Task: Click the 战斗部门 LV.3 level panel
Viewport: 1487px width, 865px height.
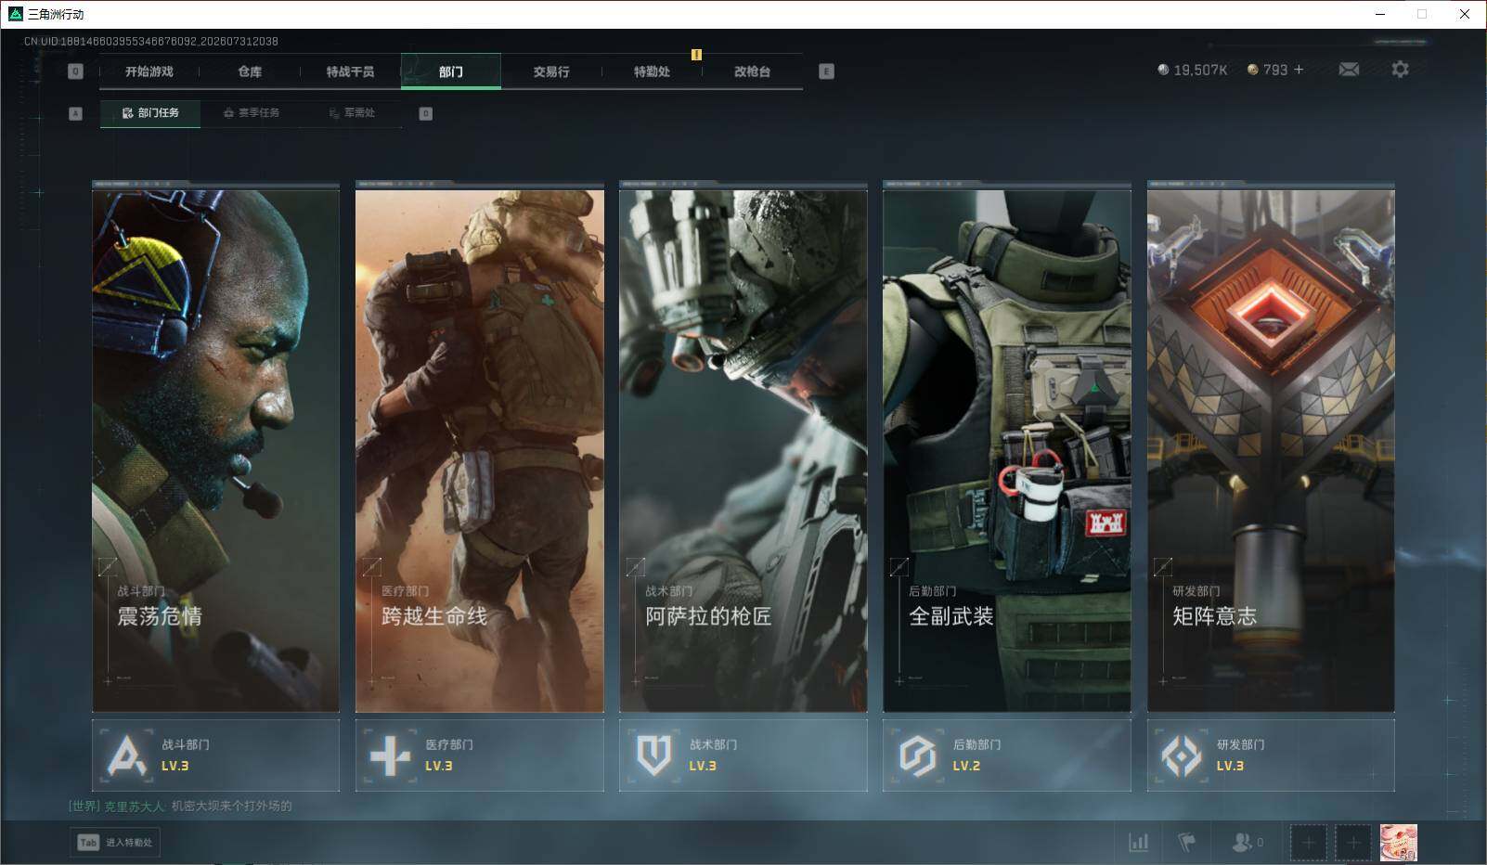Action: [x=215, y=755]
